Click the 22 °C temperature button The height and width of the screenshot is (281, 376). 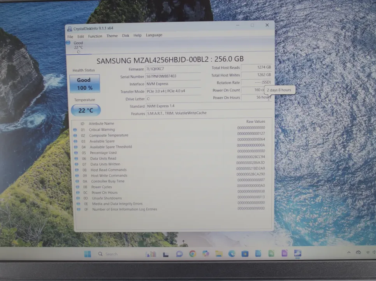point(86,110)
